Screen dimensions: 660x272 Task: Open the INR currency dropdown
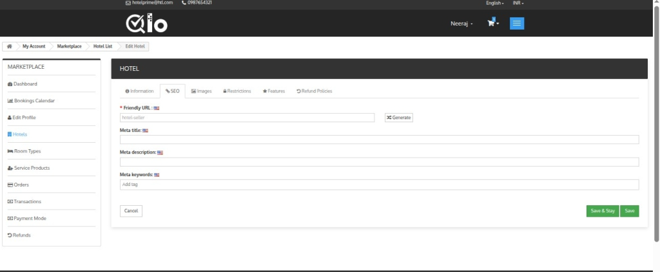[518, 3]
